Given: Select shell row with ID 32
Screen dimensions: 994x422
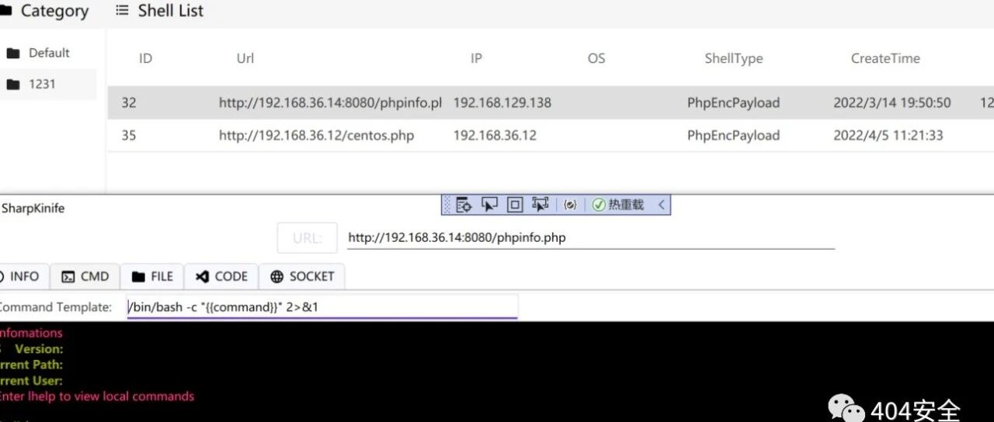Looking at the screenshot, I should [551, 102].
